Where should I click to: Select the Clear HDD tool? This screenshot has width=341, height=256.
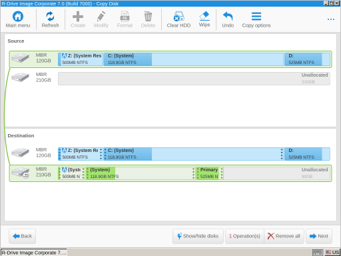click(x=178, y=19)
